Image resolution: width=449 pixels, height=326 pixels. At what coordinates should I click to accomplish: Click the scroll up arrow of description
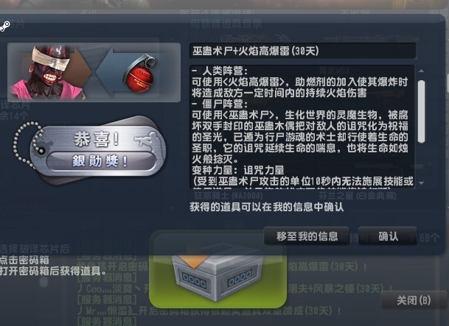point(421,71)
